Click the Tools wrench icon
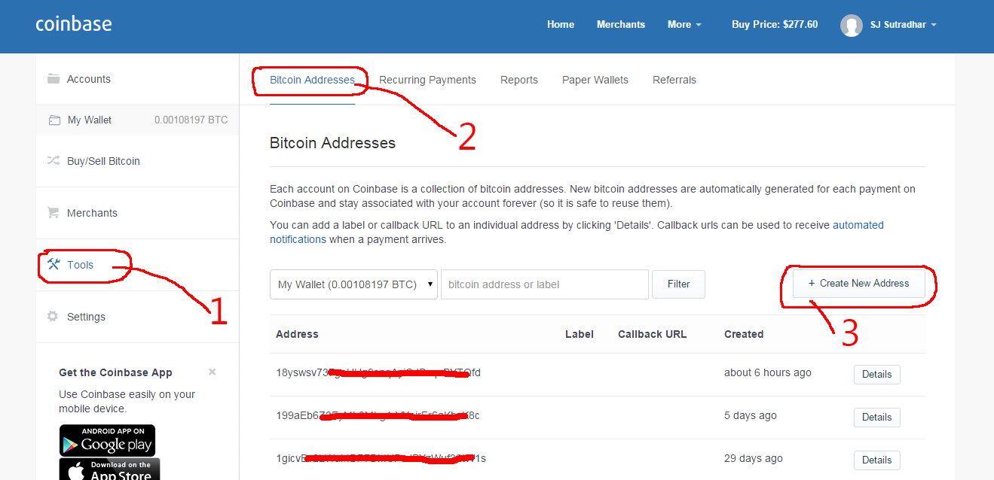This screenshot has width=994, height=480. (x=54, y=264)
